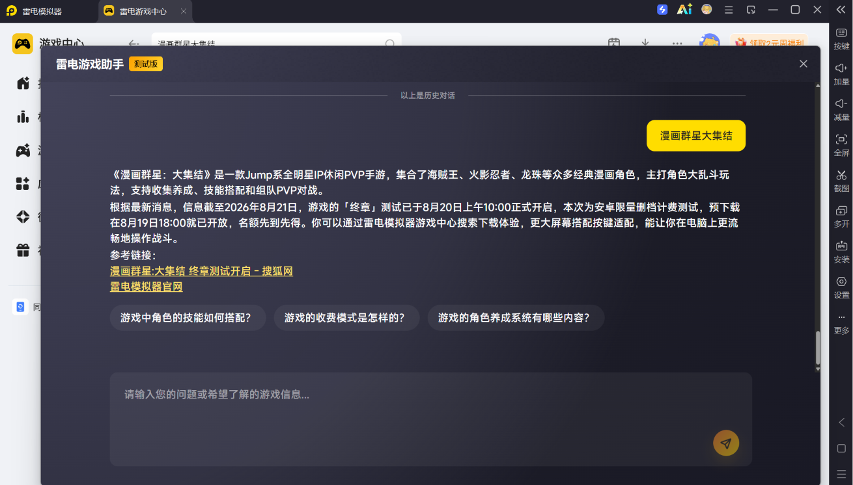The width and height of the screenshot is (853, 485).
Task: Open the gamepad sidebar icon
Action: pos(23,150)
